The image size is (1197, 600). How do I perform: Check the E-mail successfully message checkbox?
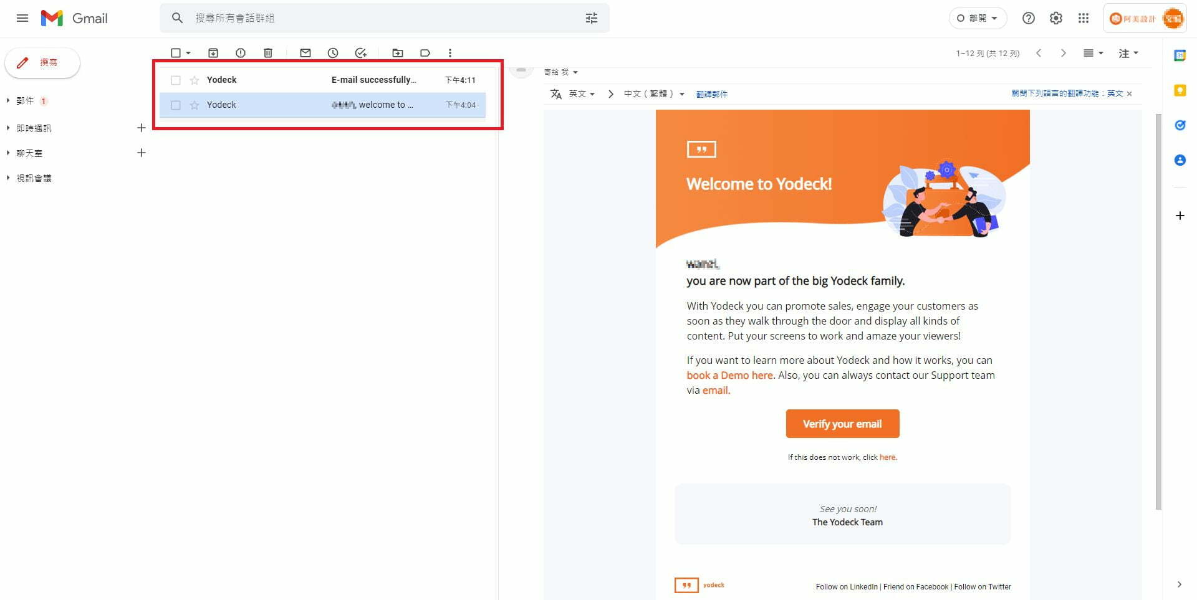[x=176, y=80]
